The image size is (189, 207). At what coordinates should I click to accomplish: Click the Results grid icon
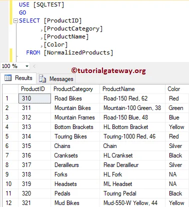(8, 78)
